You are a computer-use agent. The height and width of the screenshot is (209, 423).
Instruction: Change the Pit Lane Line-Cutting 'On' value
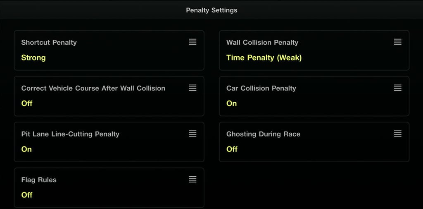[26, 149]
